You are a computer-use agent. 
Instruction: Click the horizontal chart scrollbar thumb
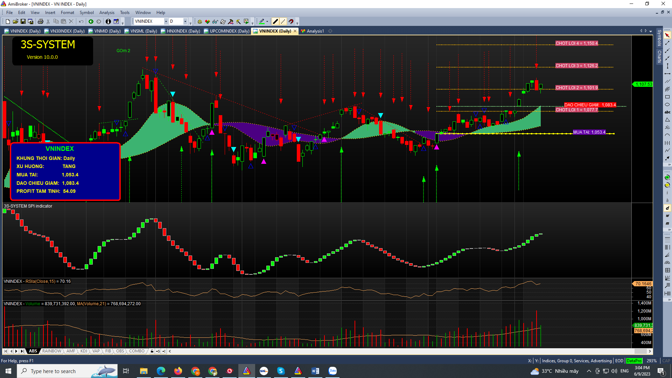tap(640, 351)
